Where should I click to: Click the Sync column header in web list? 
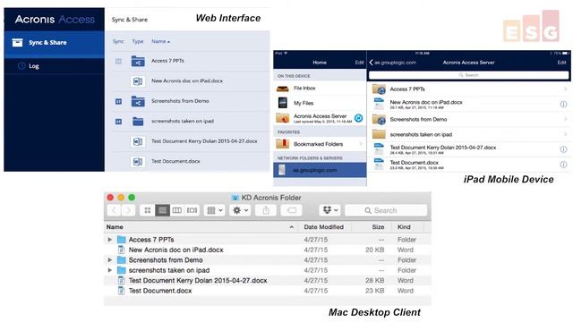[118, 41]
